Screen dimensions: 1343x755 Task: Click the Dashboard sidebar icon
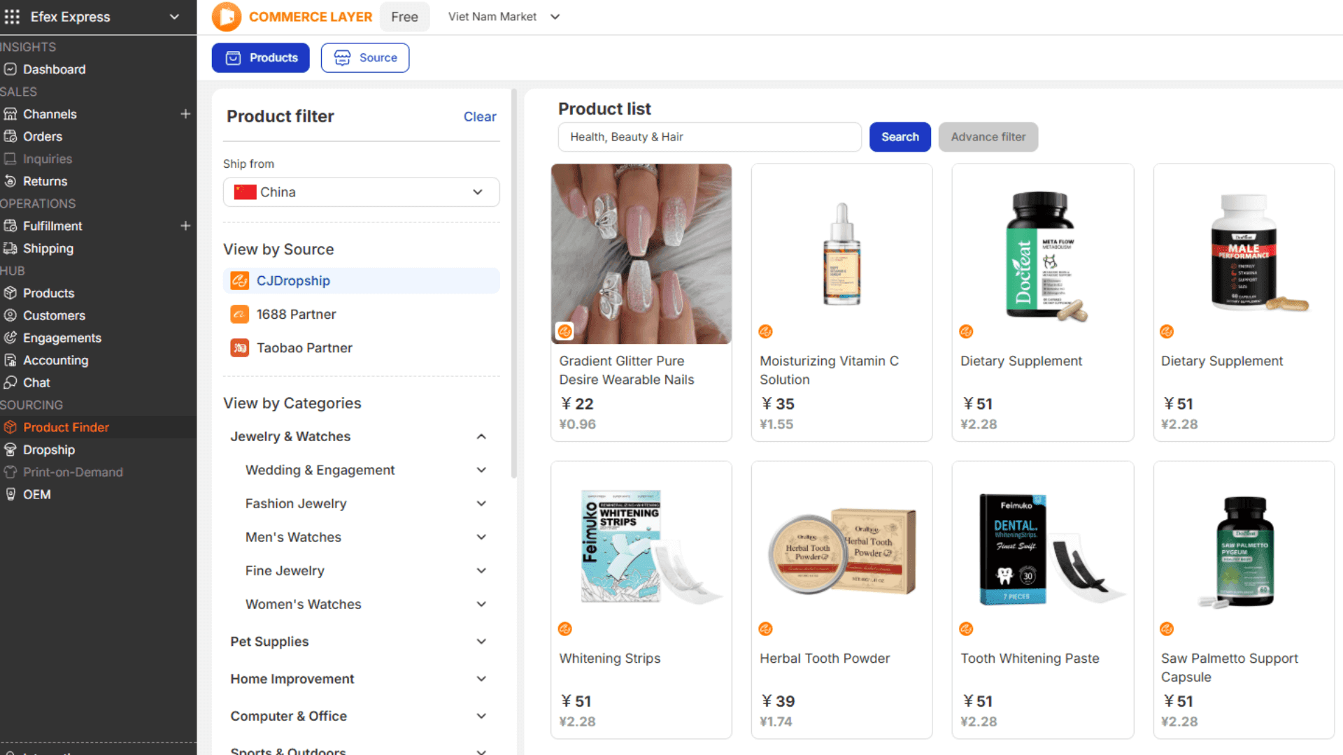coord(10,69)
